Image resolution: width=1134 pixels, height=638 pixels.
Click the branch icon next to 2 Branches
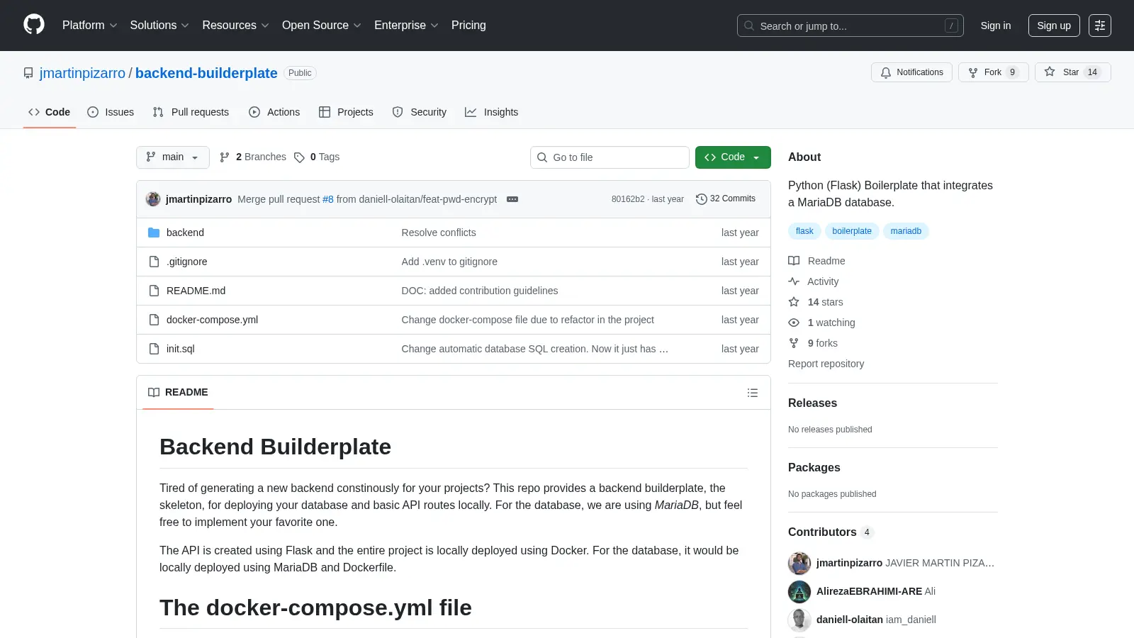(225, 157)
